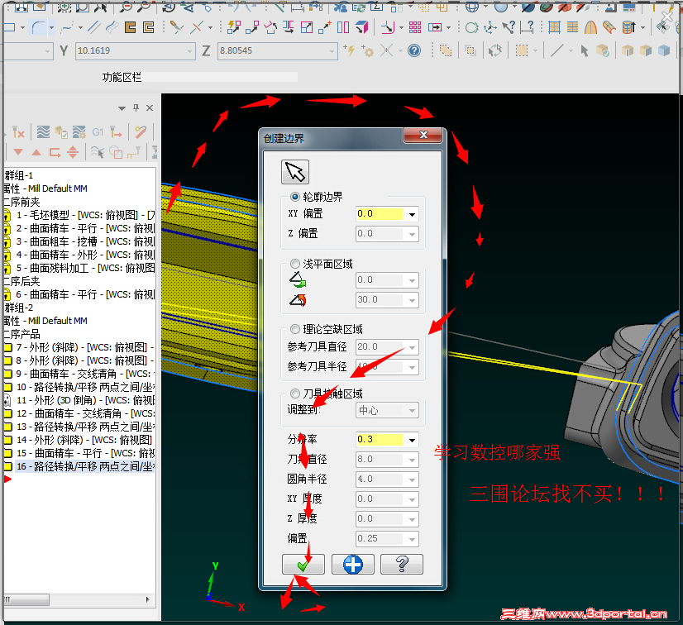683x625 pixels.
Task: Click the red down-triangle move icon in operations toolbar
Action: (x=18, y=151)
